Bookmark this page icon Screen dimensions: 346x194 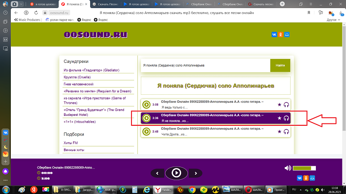(x=309, y=13)
